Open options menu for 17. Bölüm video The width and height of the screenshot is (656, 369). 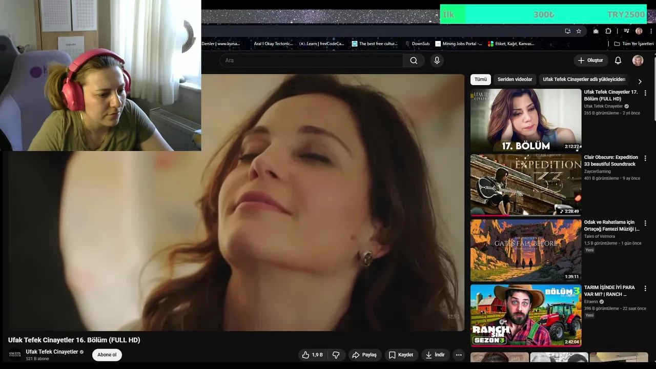coord(645,93)
